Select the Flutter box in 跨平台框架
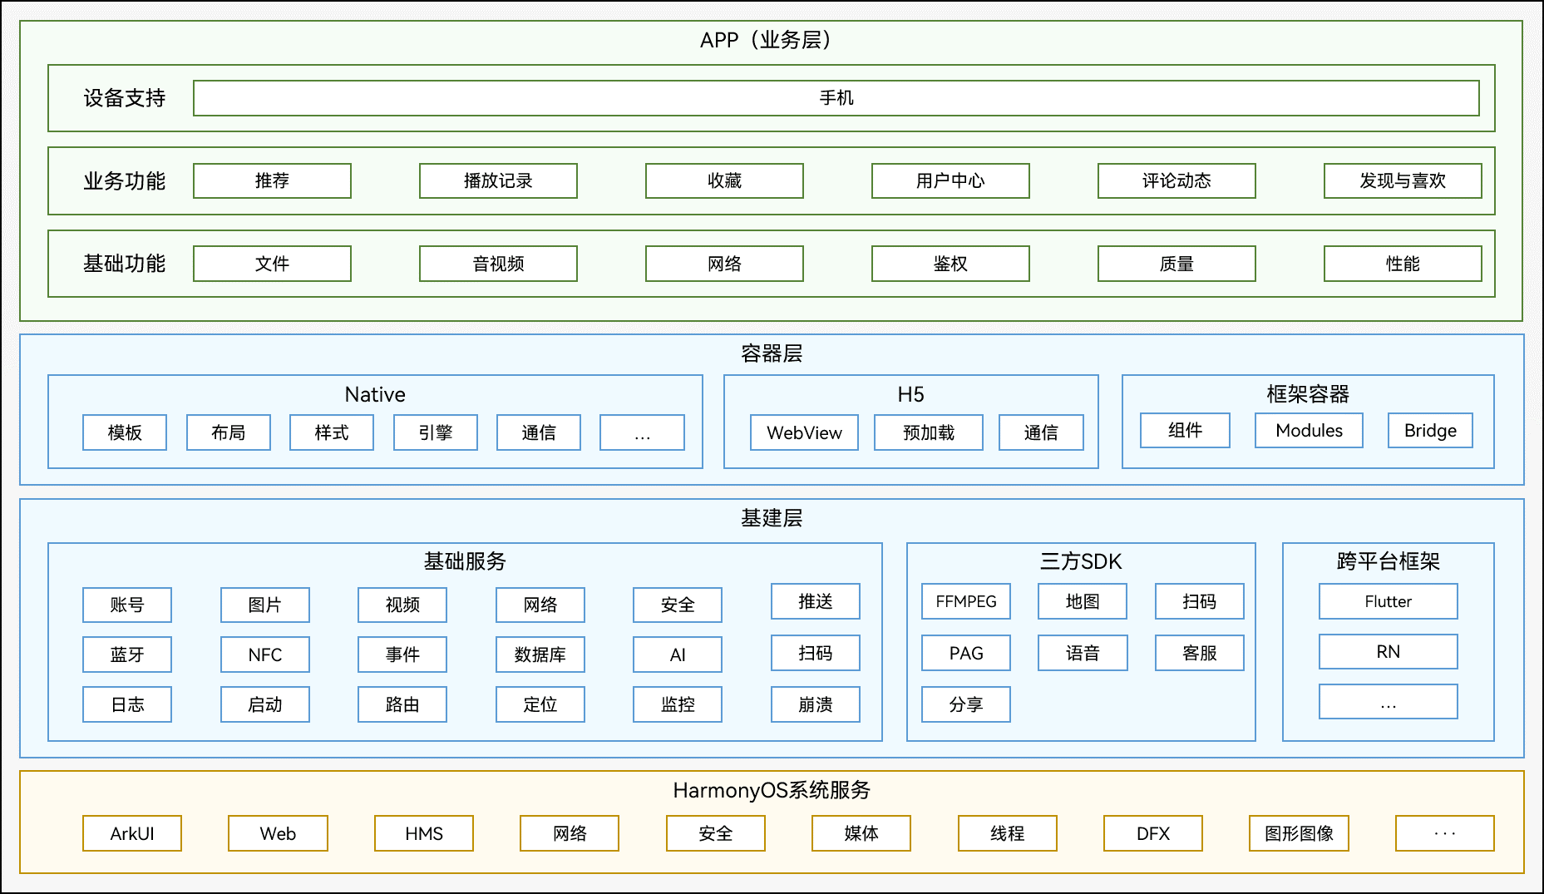1544x894 pixels. (1389, 601)
